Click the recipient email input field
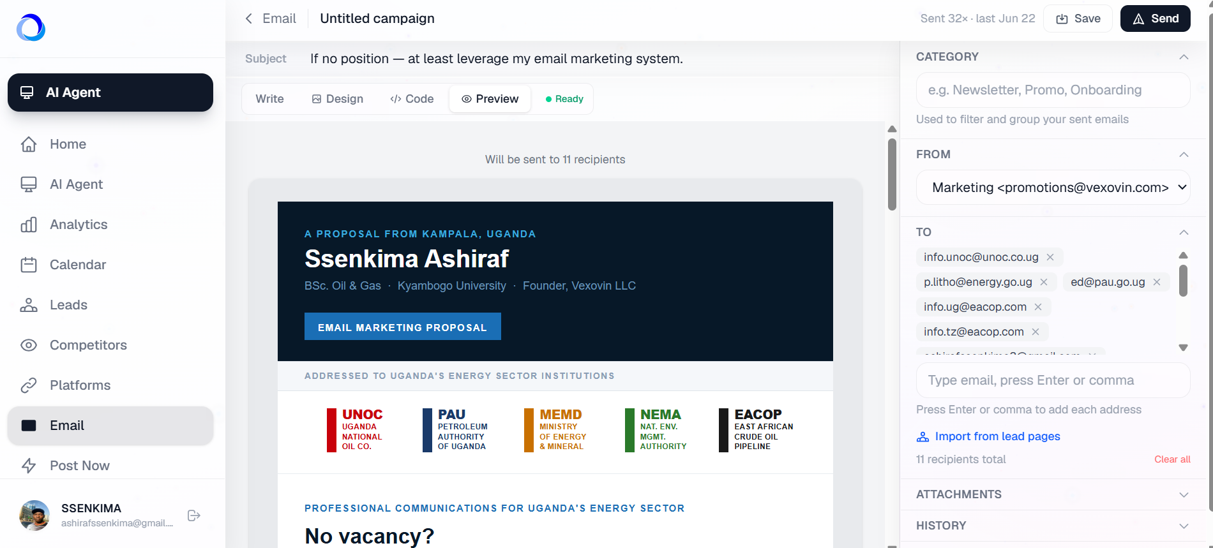Screen dimensions: 1213x548 [1053, 380]
